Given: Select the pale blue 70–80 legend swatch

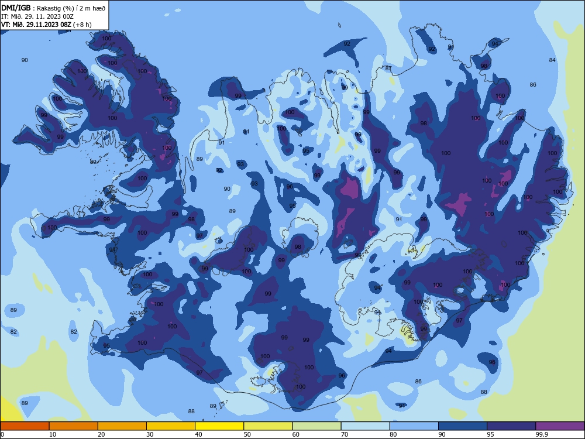Looking at the screenshot, I should click(365, 426).
